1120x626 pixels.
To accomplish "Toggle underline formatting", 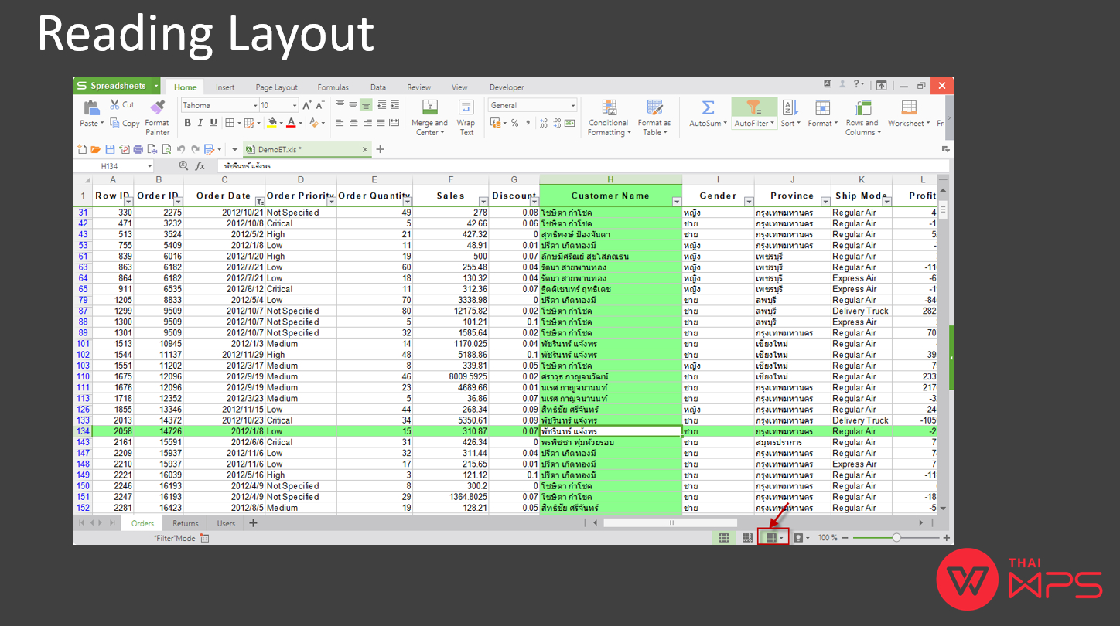I will pos(213,123).
